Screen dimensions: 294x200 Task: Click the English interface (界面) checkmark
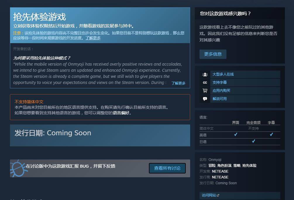(236, 134)
